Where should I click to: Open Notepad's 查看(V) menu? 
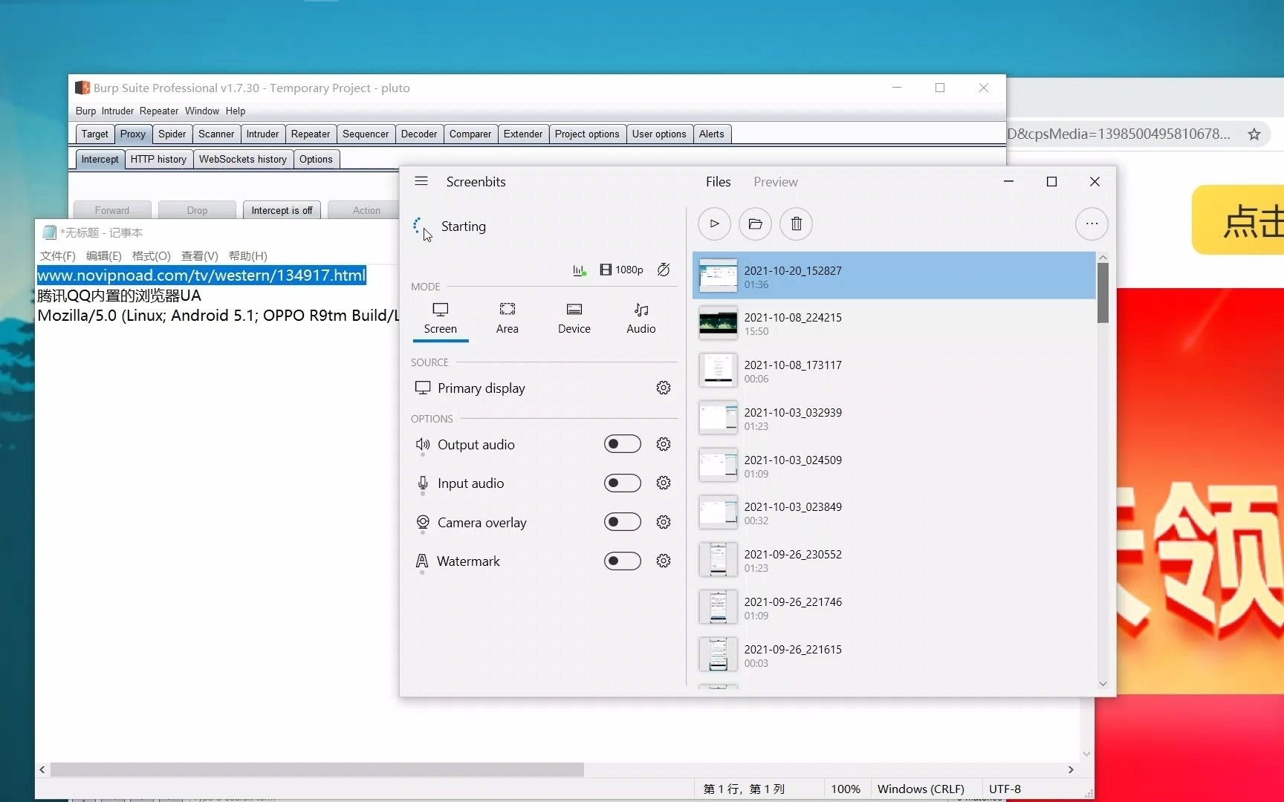200,255
